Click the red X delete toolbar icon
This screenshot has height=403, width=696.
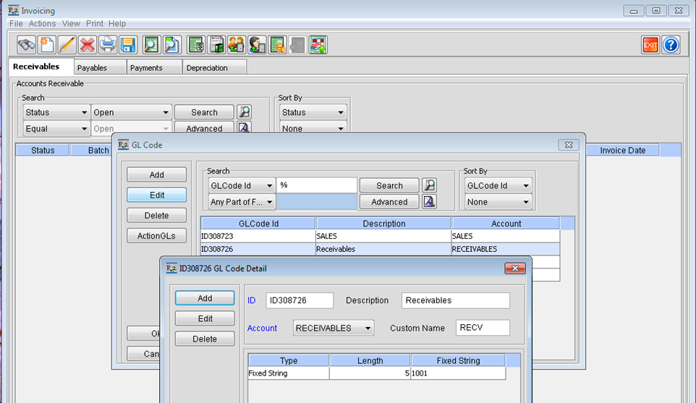(88, 45)
